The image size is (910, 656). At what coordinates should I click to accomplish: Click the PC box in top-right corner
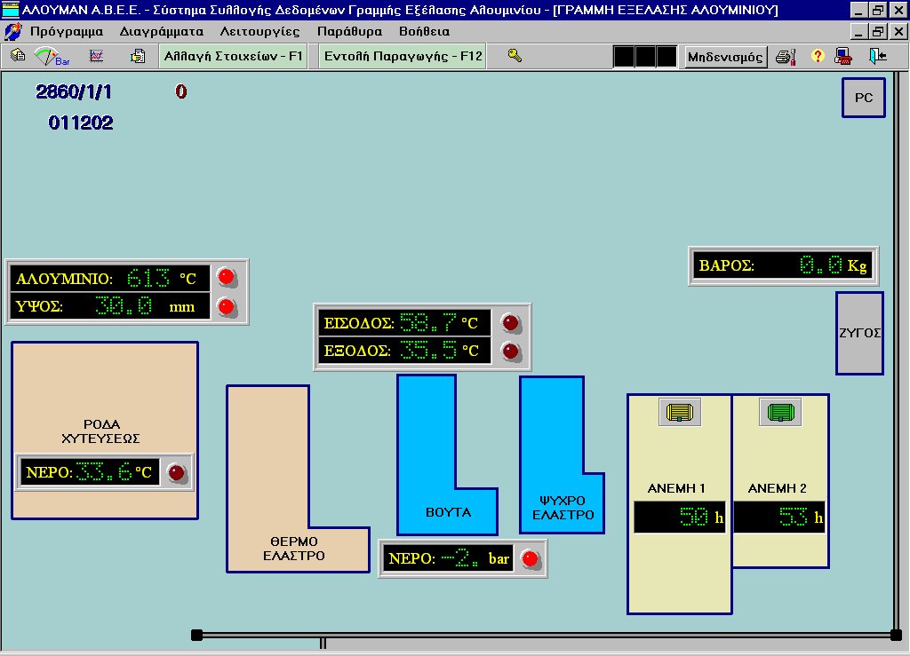tap(864, 98)
